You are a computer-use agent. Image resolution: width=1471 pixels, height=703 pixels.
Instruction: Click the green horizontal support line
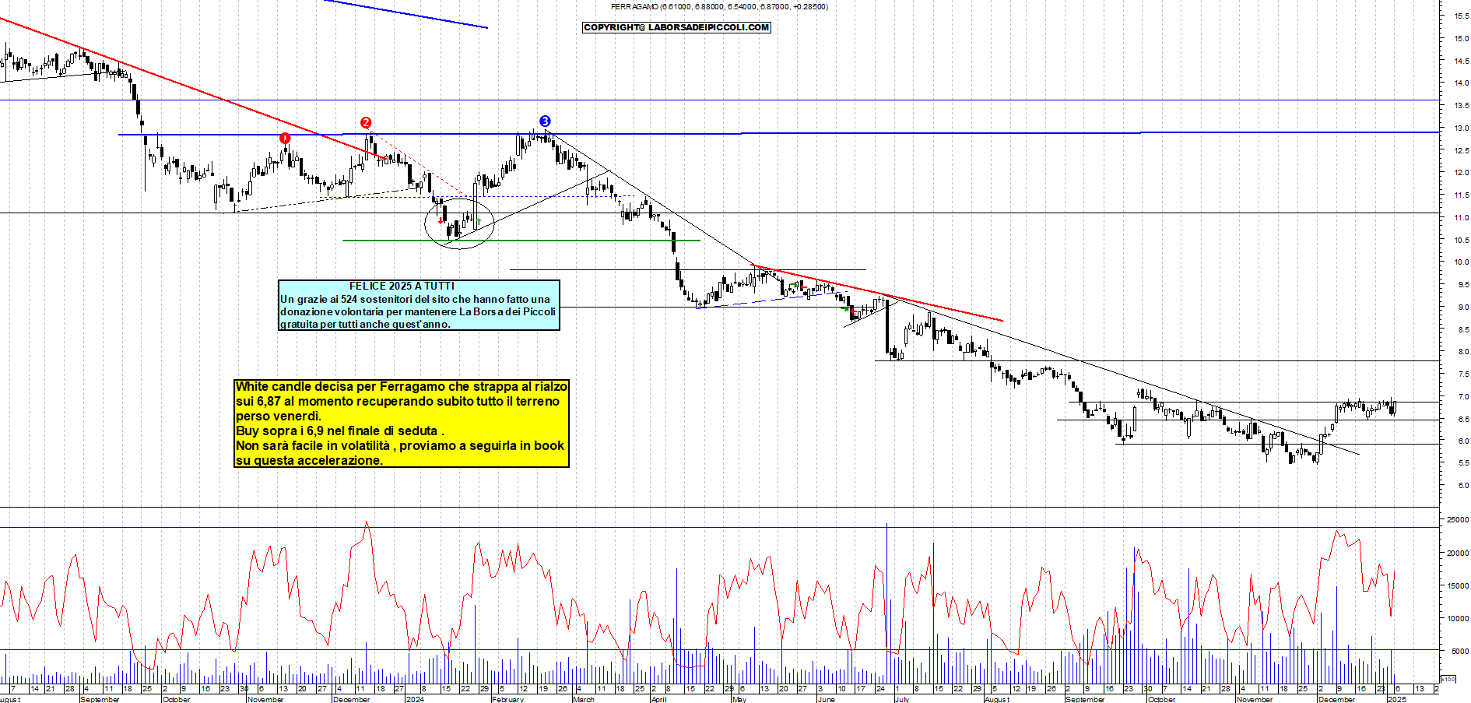(x=521, y=240)
